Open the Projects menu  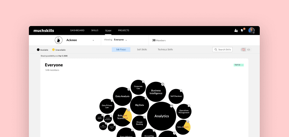[124, 30]
